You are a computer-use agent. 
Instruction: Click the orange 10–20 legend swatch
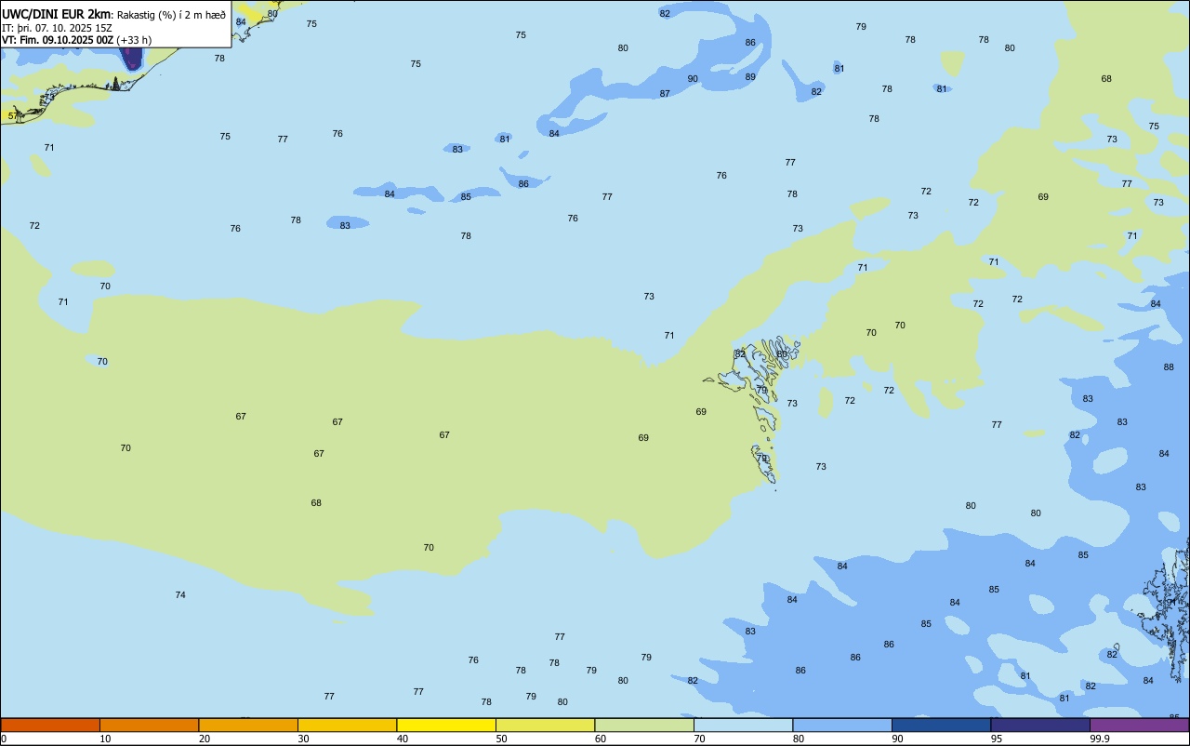pyautogui.click(x=149, y=725)
